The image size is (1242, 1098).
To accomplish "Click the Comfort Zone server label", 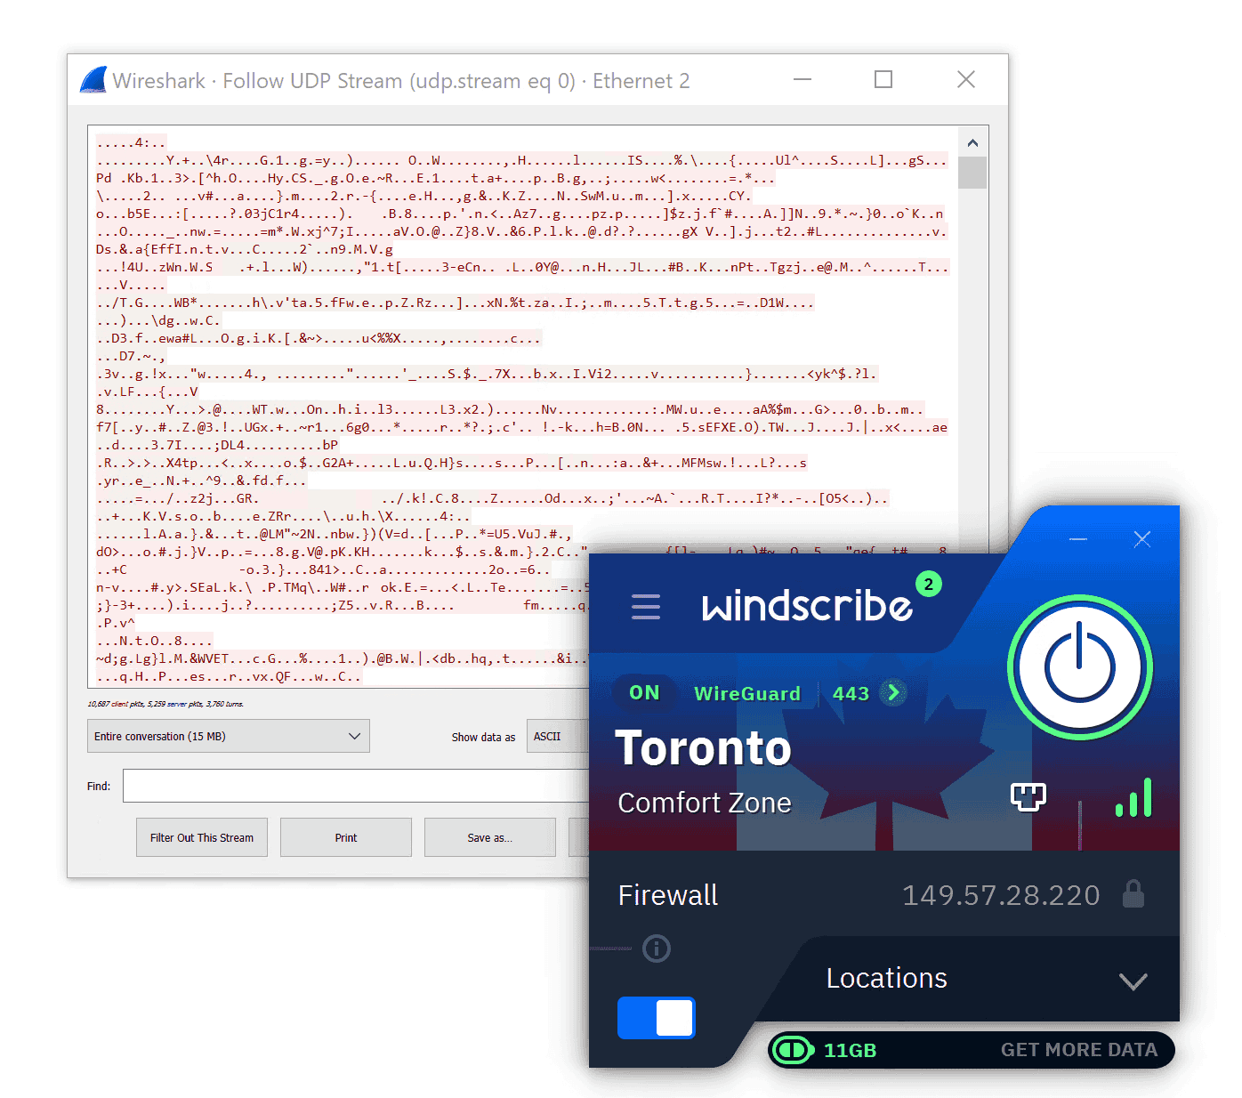I will point(705,803).
